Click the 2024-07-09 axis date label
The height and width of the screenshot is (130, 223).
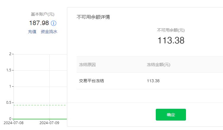point(49,123)
